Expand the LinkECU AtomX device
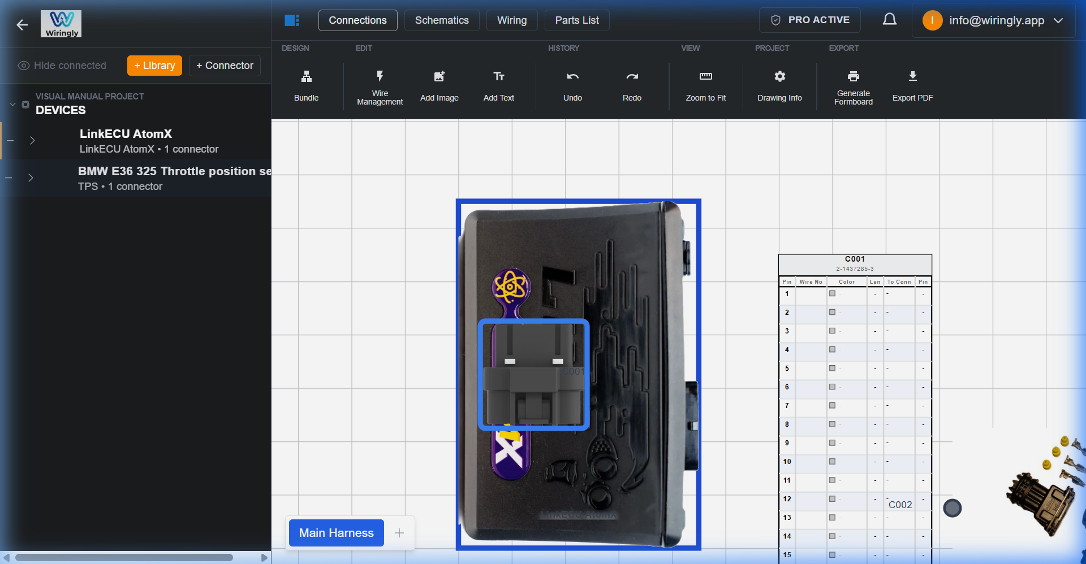 pyautogui.click(x=32, y=141)
